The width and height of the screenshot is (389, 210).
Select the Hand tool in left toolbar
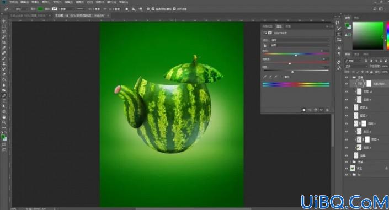coord(4,117)
